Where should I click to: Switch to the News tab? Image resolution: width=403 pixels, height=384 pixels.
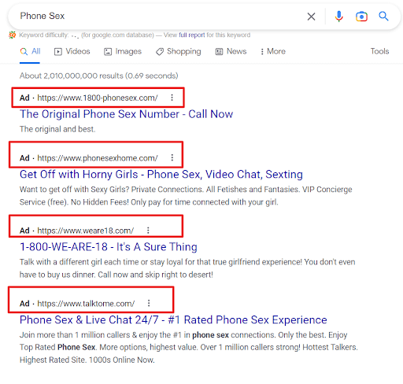231,51
